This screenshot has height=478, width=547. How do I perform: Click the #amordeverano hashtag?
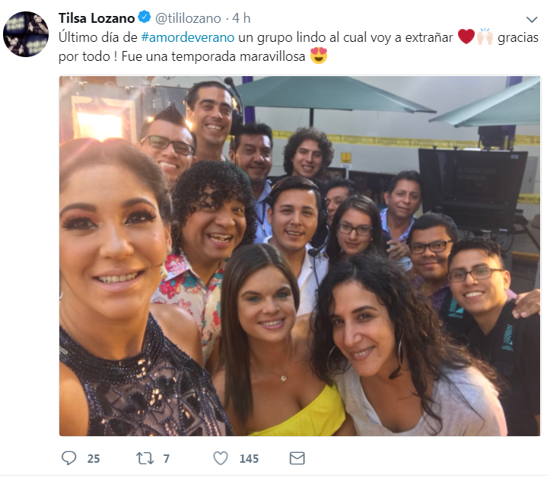188,37
